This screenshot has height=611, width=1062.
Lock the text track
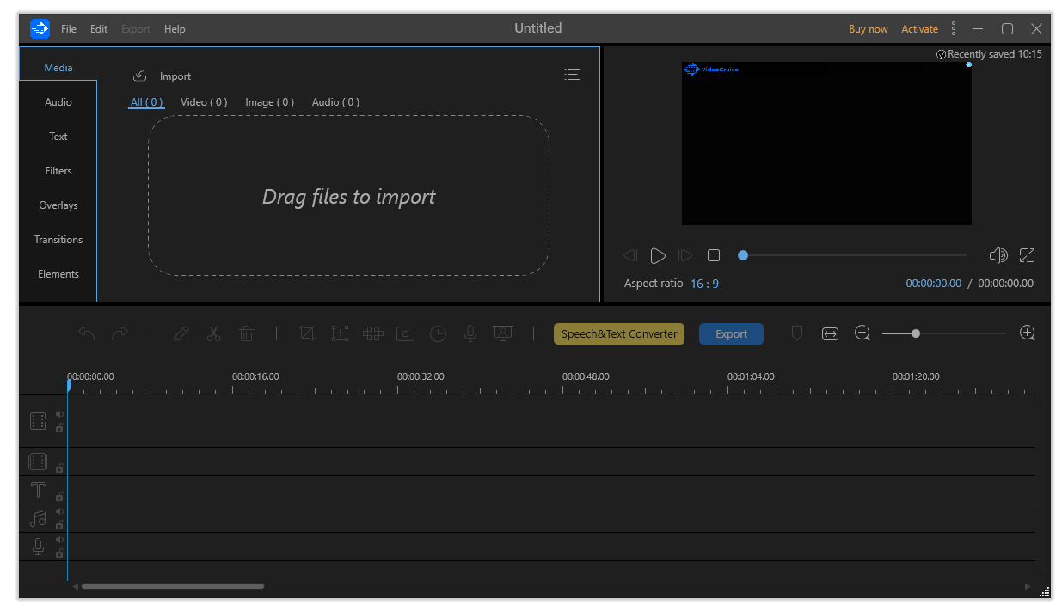[x=59, y=497]
